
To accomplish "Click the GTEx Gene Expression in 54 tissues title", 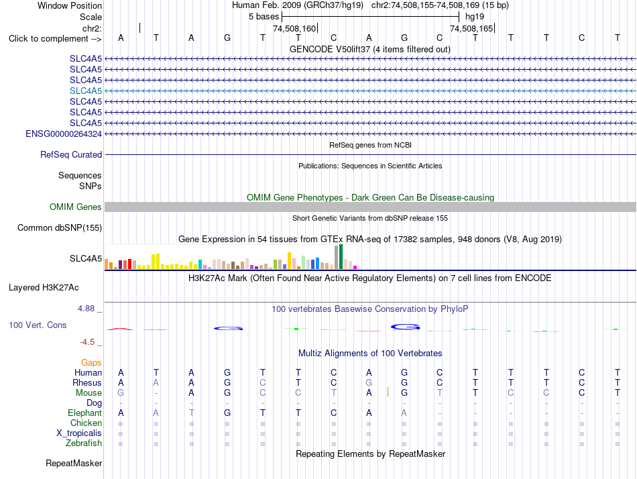I will pyautogui.click(x=370, y=239).
